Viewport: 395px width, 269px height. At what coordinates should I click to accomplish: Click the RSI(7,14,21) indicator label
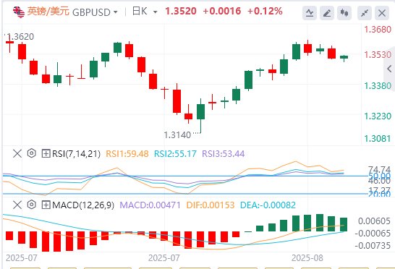[x=76, y=153]
